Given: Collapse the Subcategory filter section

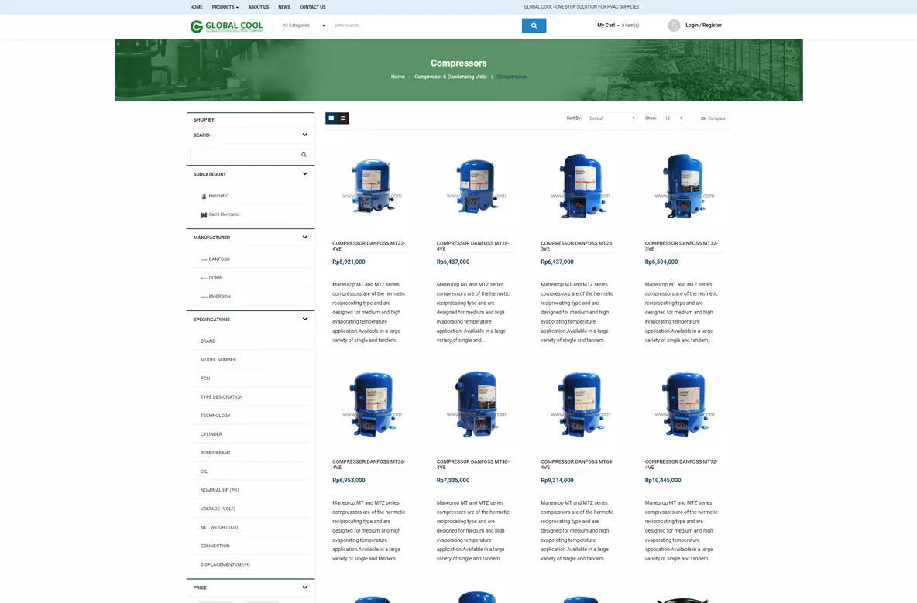Looking at the screenshot, I should point(304,174).
